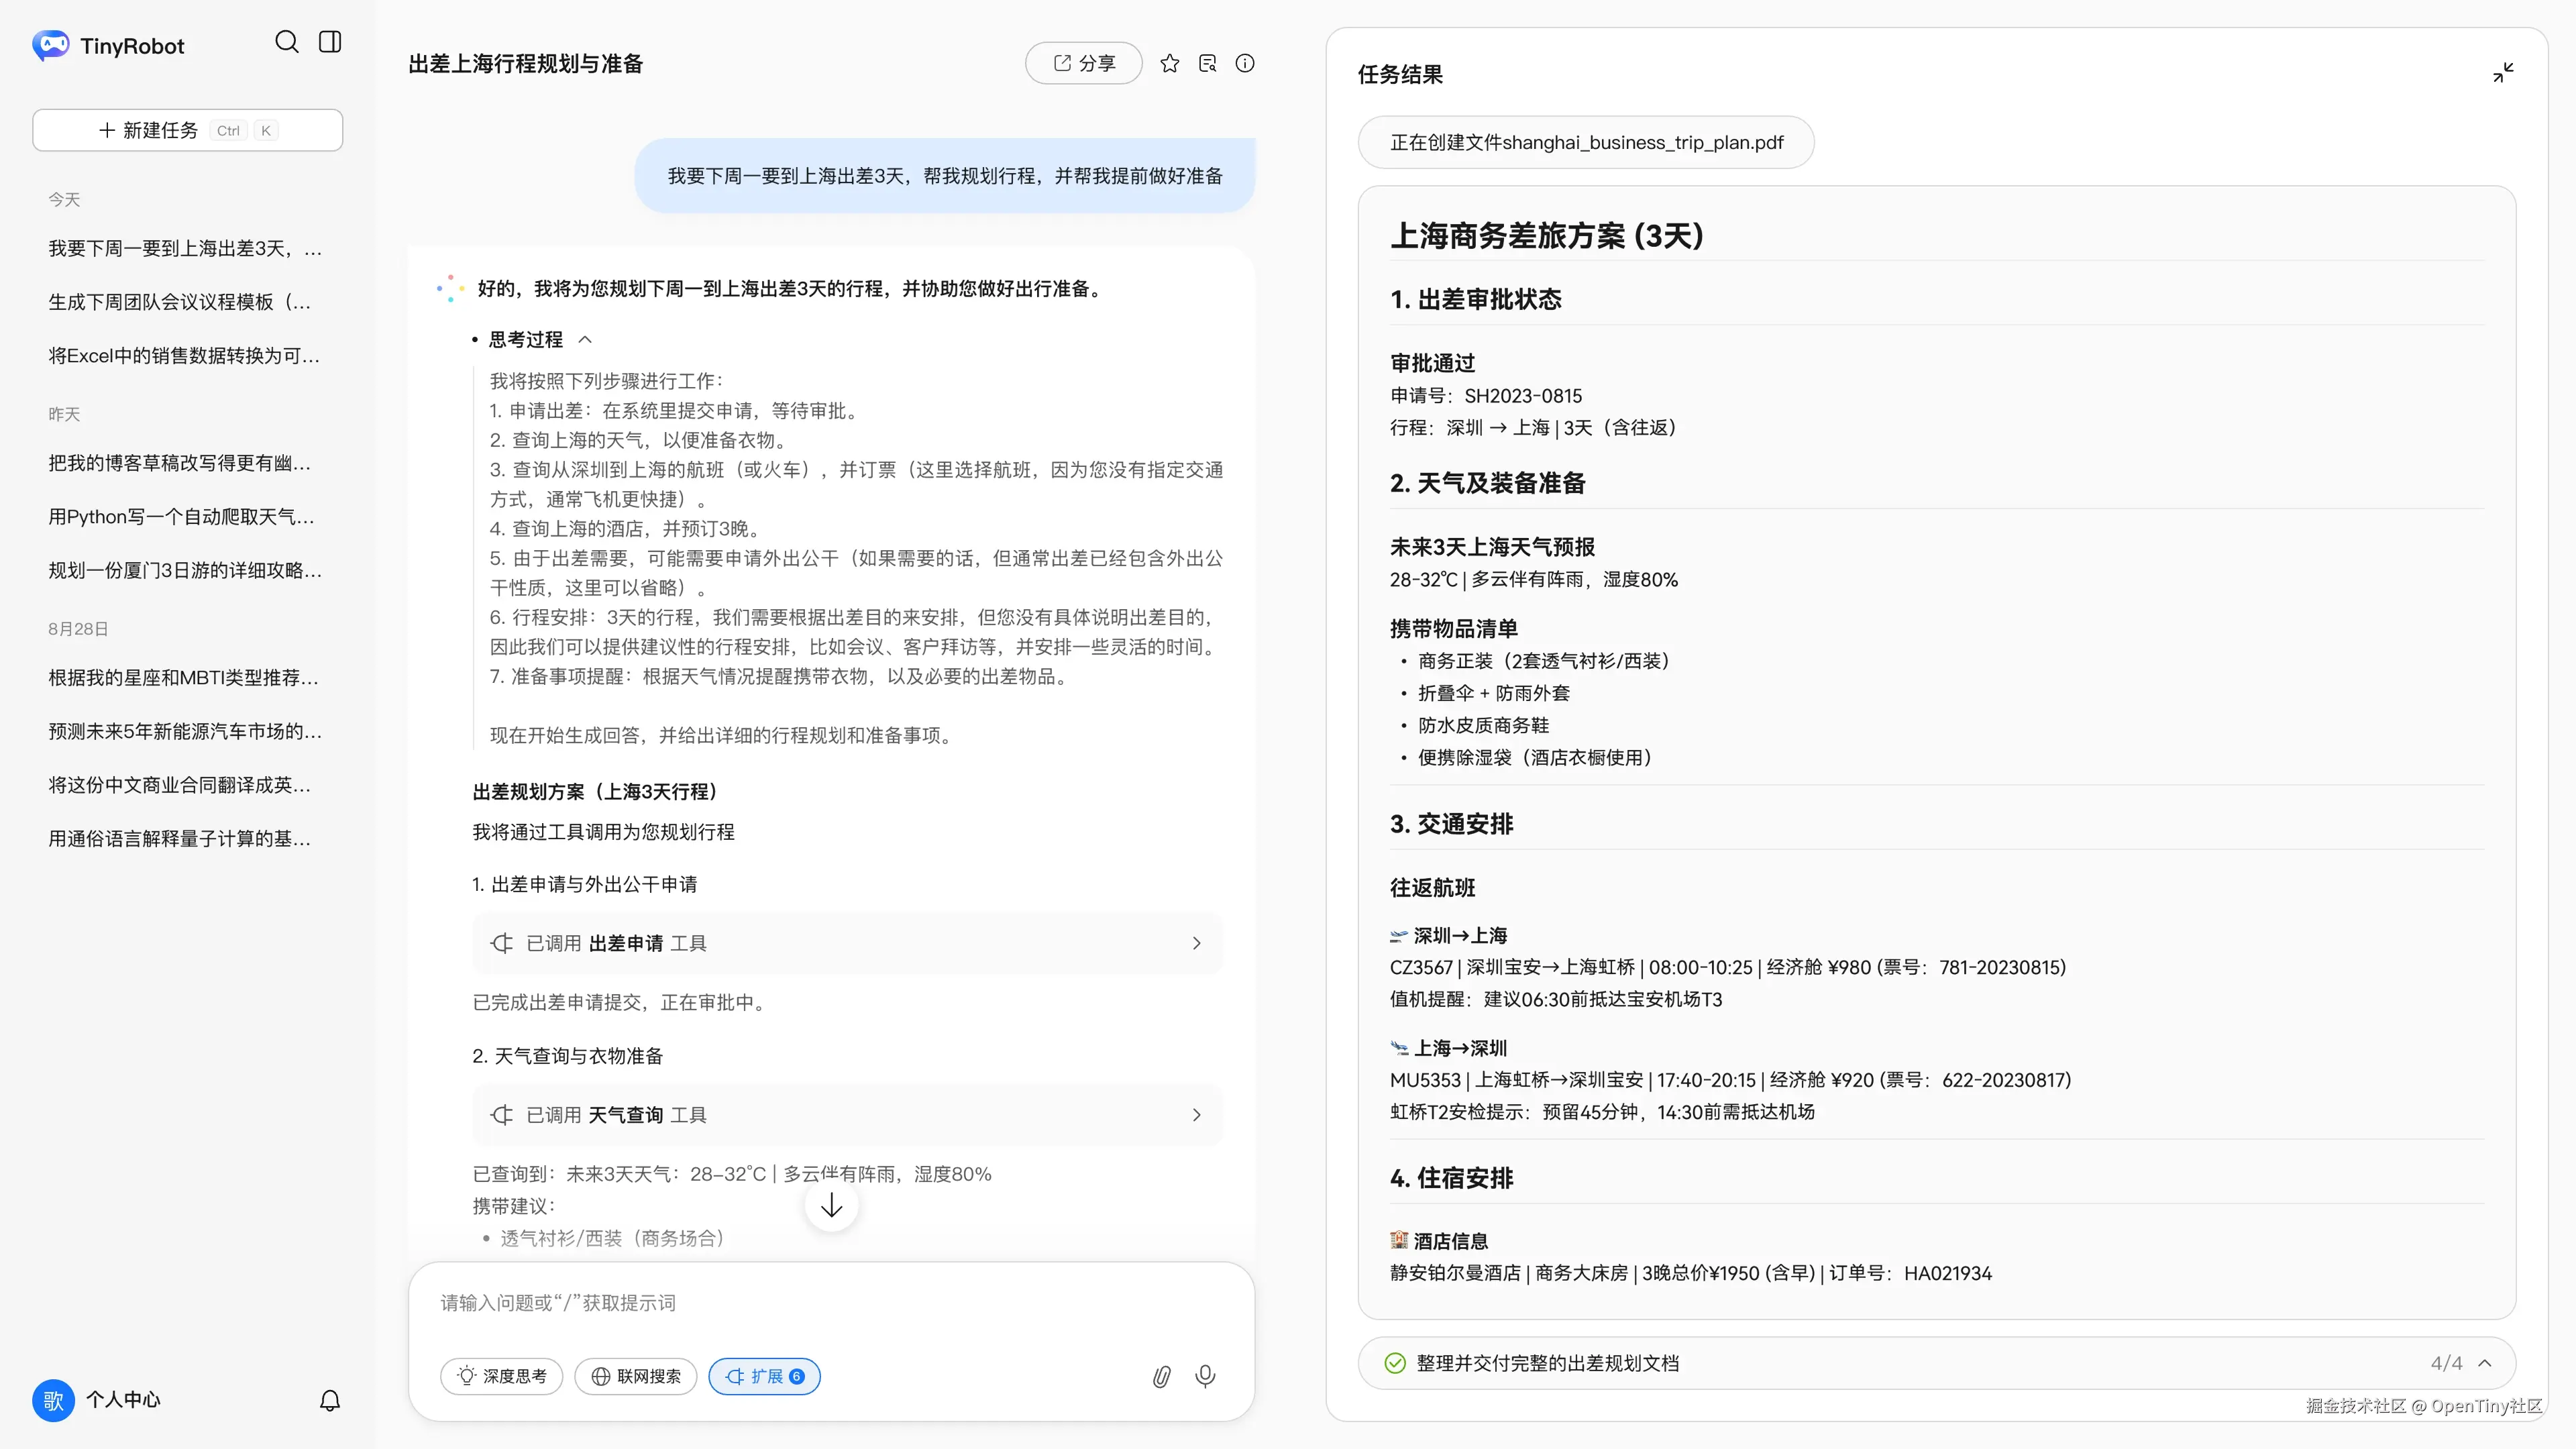Click the 分享 share button
The image size is (2576, 1449).
point(1083,64)
